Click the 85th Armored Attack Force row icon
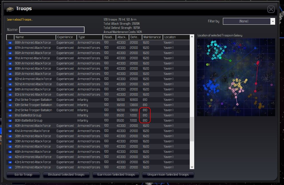Screen dimensions: 284x185 point(10,74)
